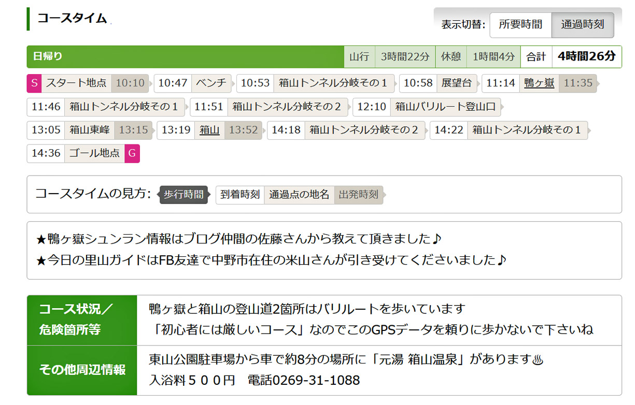This screenshot has width=635, height=405.
Task: Click the 出発時刻 legend label
Action: coord(358,195)
